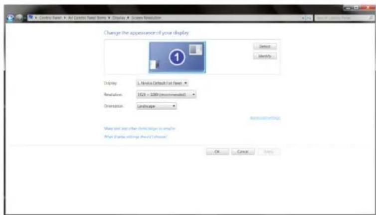Click the Back navigation arrow
The image size is (376, 215).
[9, 18]
